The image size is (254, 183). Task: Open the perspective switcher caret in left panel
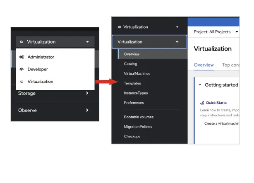pos(87,42)
